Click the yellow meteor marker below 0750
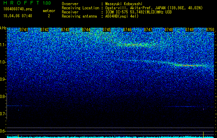The width and height of the screenshot is (217, 138). click(203, 135)
